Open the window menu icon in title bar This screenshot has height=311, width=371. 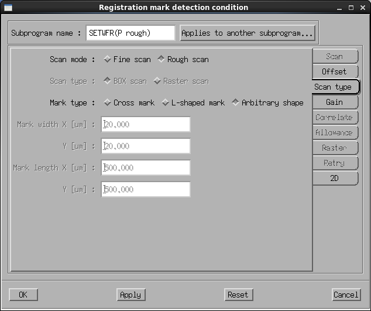pos(7,7)
